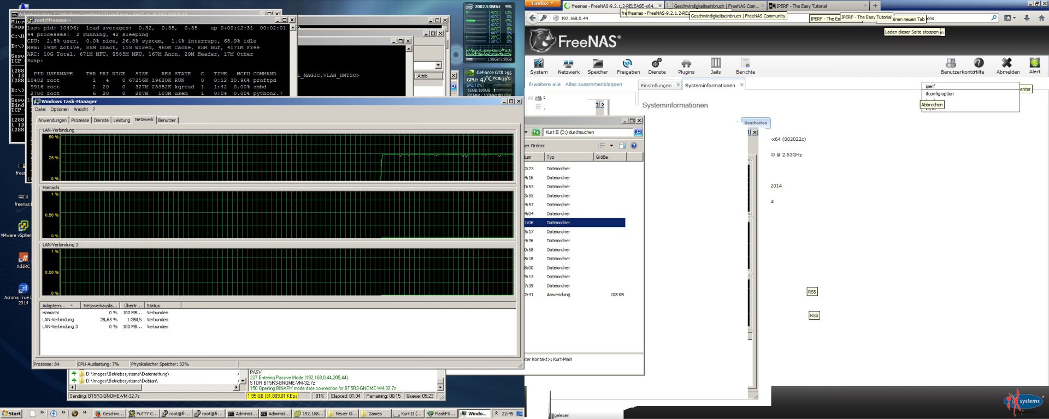Open the Jails icon in FreeNAS
Screen dimensions: 1049x419
716,66
